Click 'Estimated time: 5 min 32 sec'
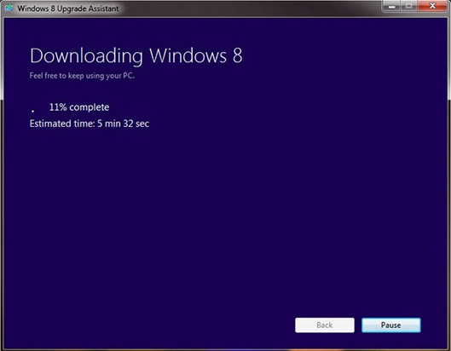This screenshot has height=351, width=451. pyautogui.click(x=90, y=124)
